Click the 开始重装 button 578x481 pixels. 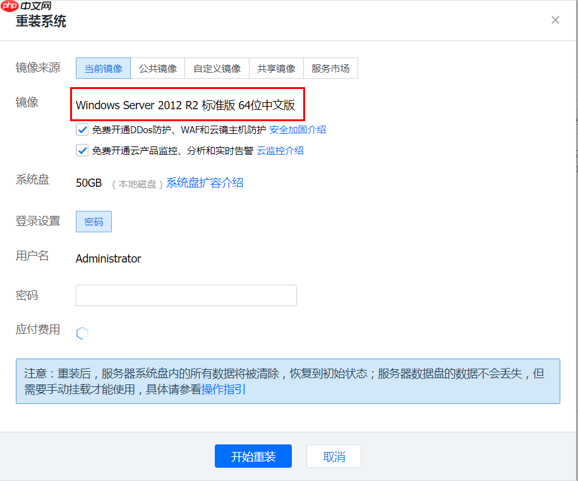point(253,456)
